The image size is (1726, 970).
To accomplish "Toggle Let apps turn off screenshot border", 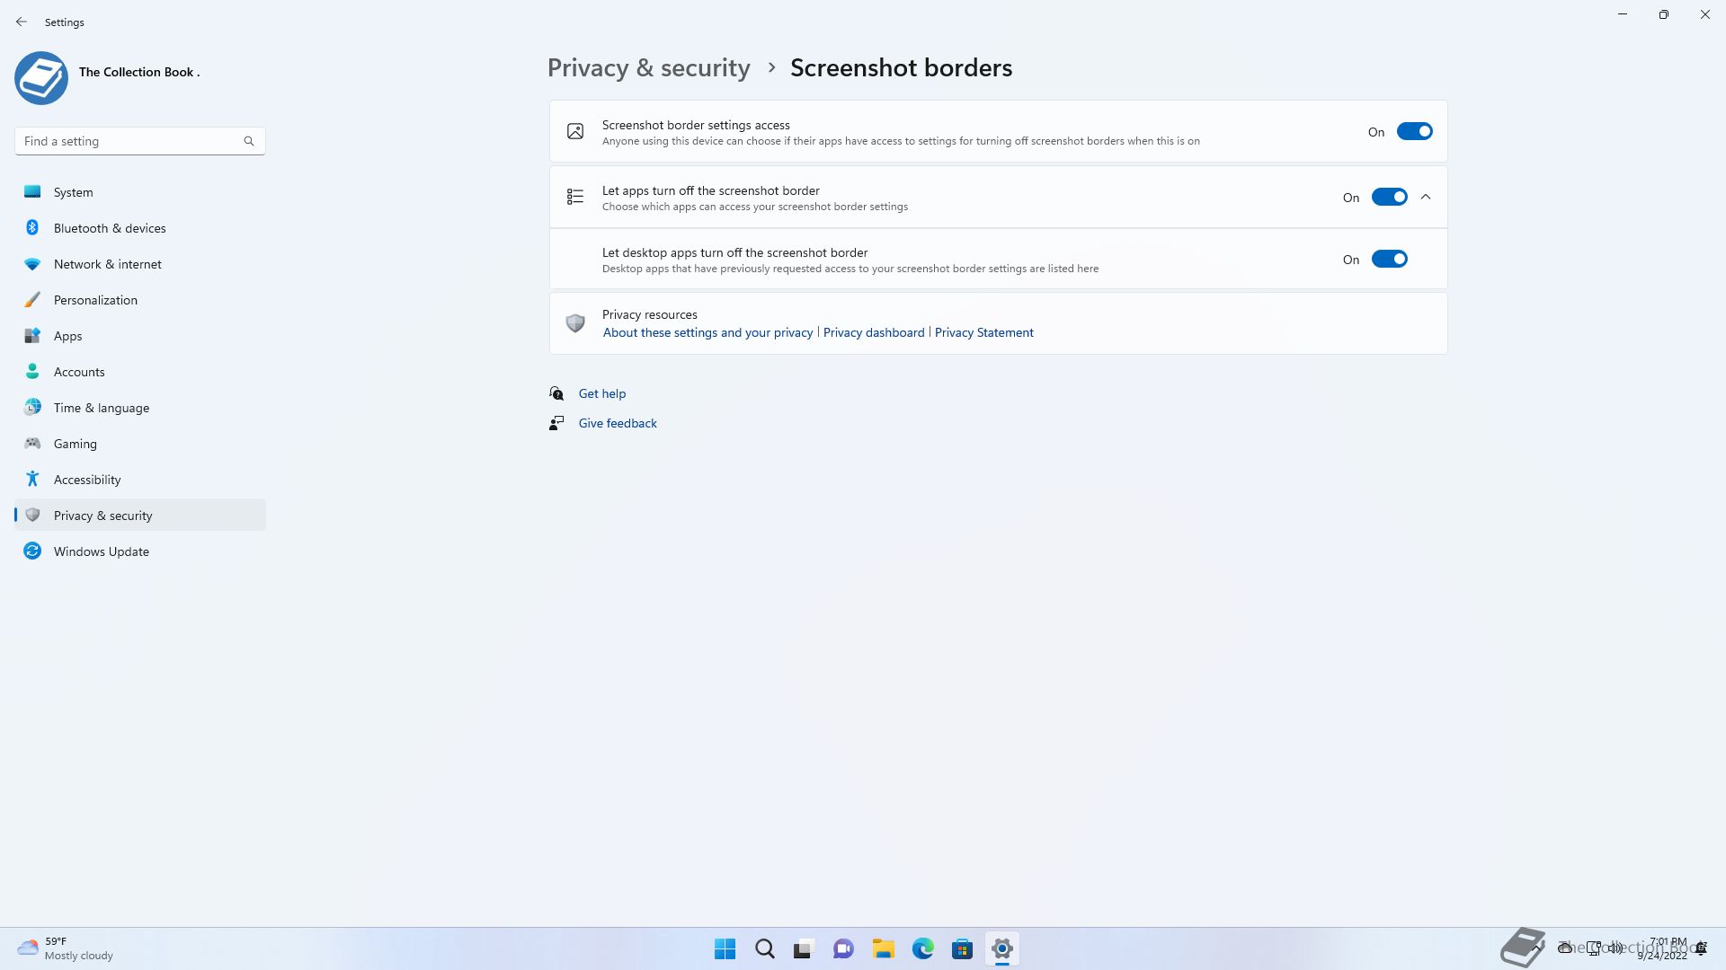I will 1389,198.
